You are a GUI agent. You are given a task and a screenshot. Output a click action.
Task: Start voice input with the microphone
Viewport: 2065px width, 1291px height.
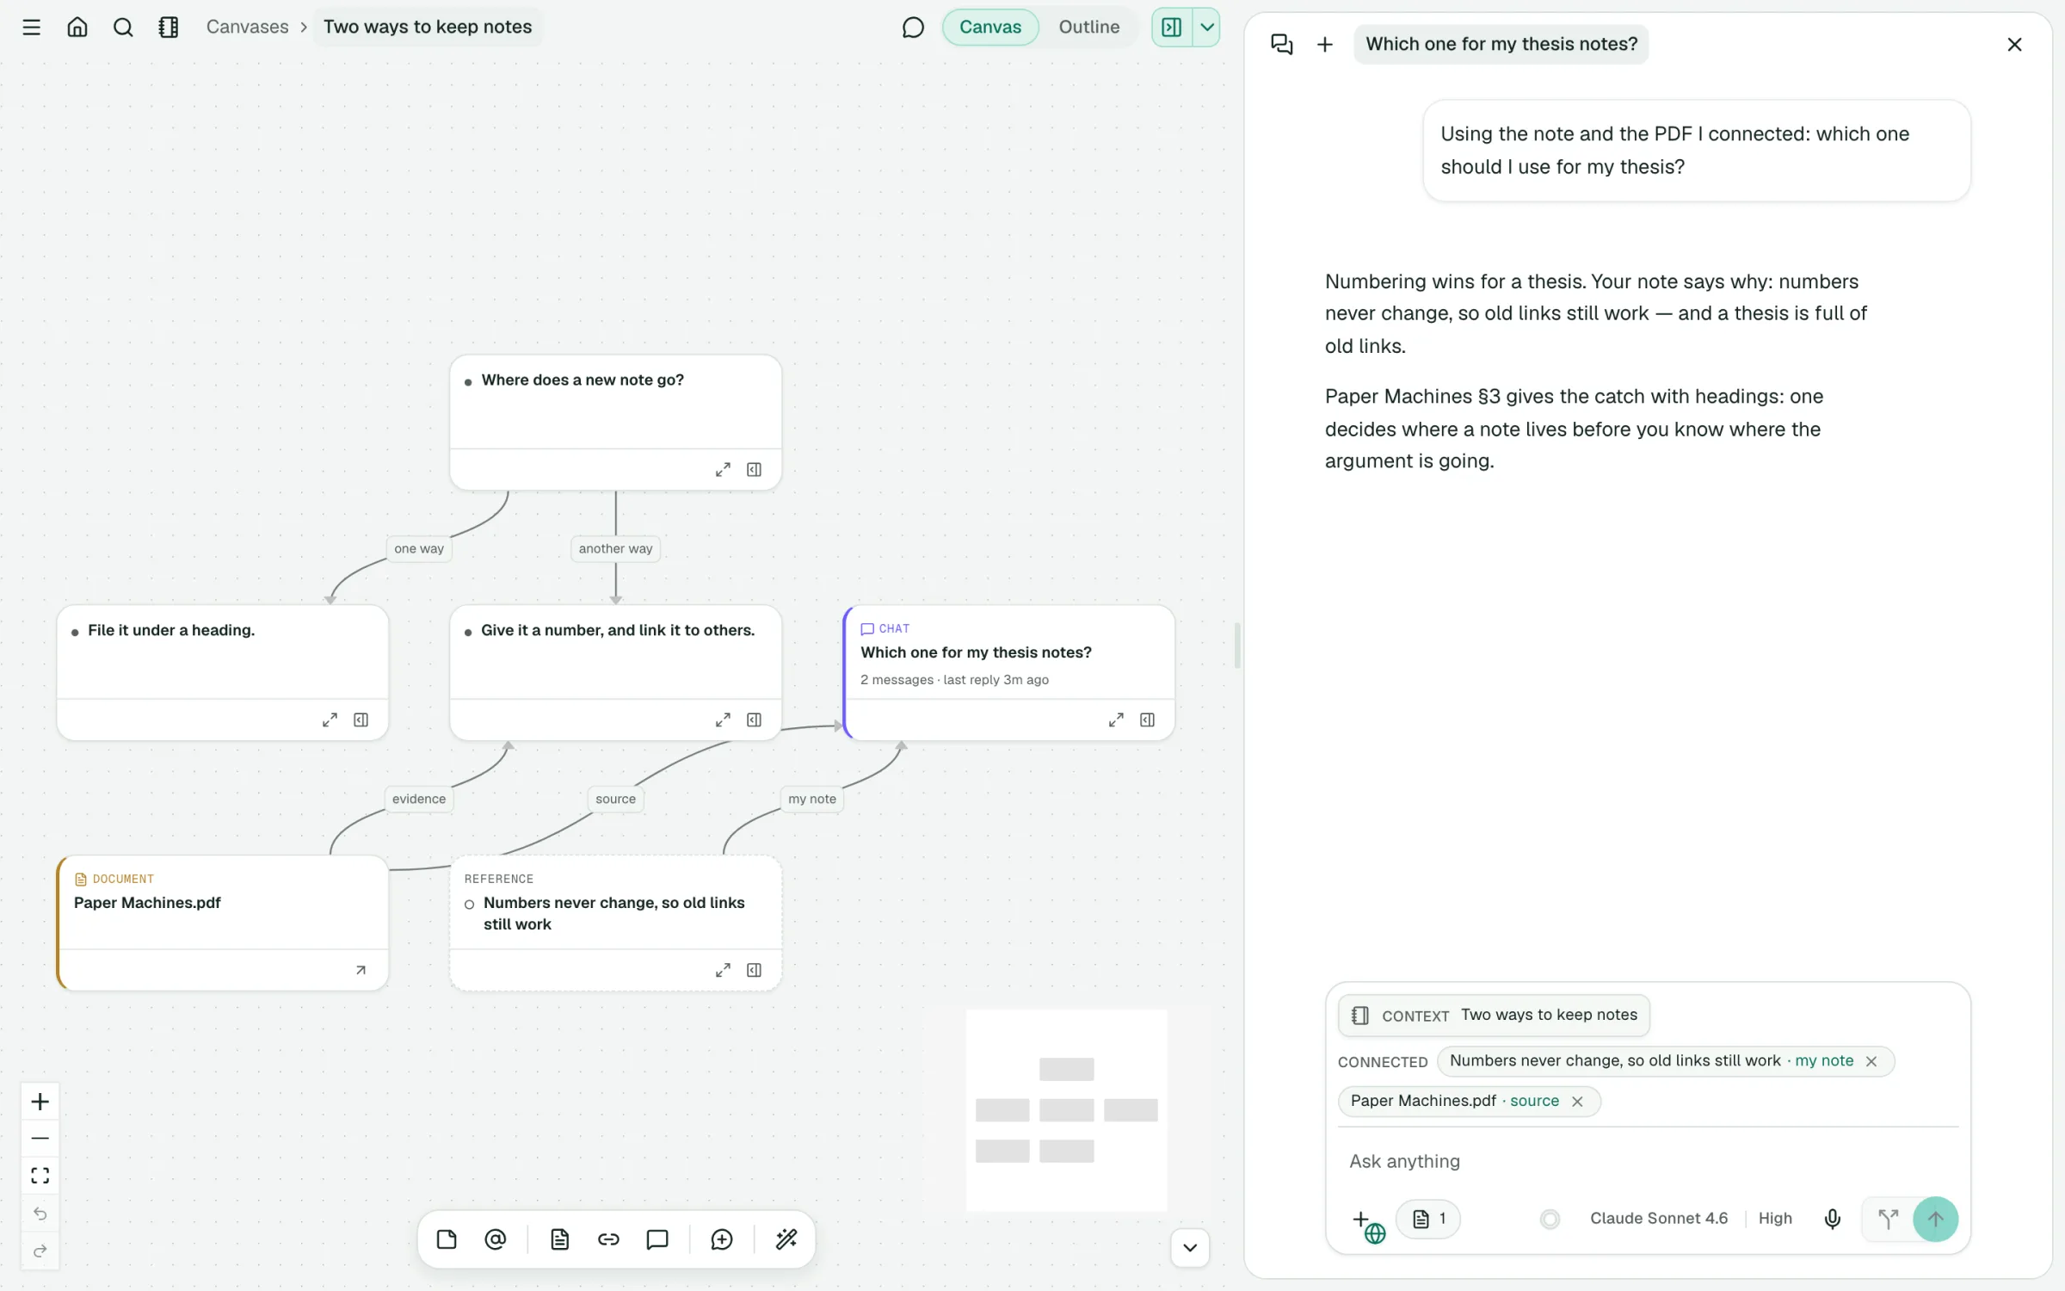(1833, 1219)
